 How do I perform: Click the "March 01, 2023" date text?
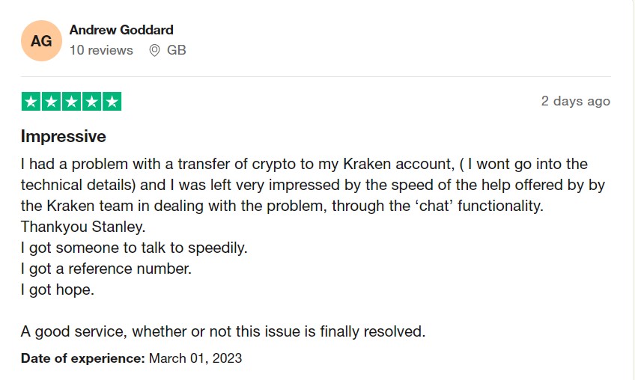pyautogui.click(x=195, y=358)
